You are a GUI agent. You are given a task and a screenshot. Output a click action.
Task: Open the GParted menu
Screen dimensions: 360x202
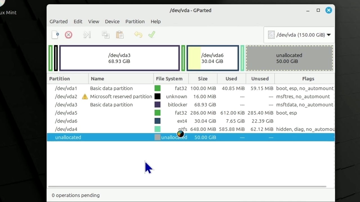click(58, 22)
